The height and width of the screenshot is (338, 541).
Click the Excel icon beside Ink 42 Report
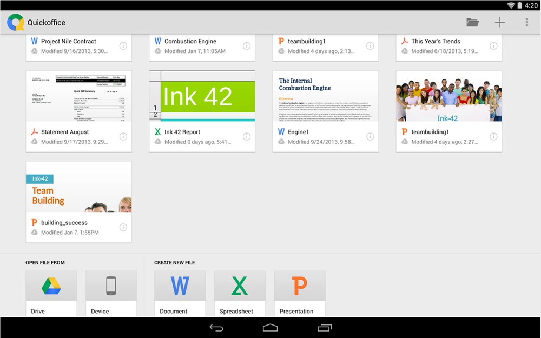(157, 132)
